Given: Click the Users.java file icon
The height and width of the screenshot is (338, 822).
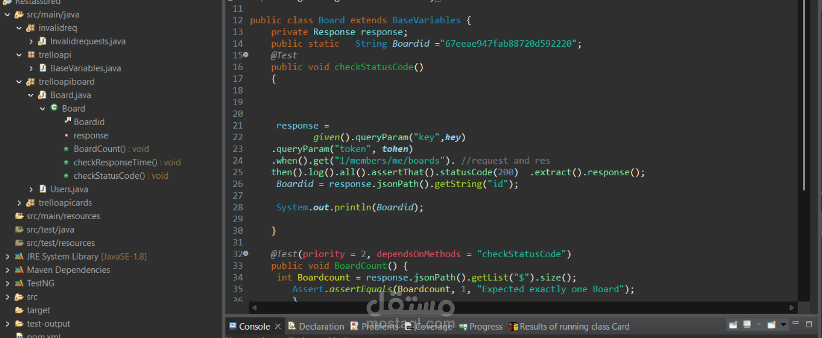Looking at the screenshot, I should [x=42, y=189].
